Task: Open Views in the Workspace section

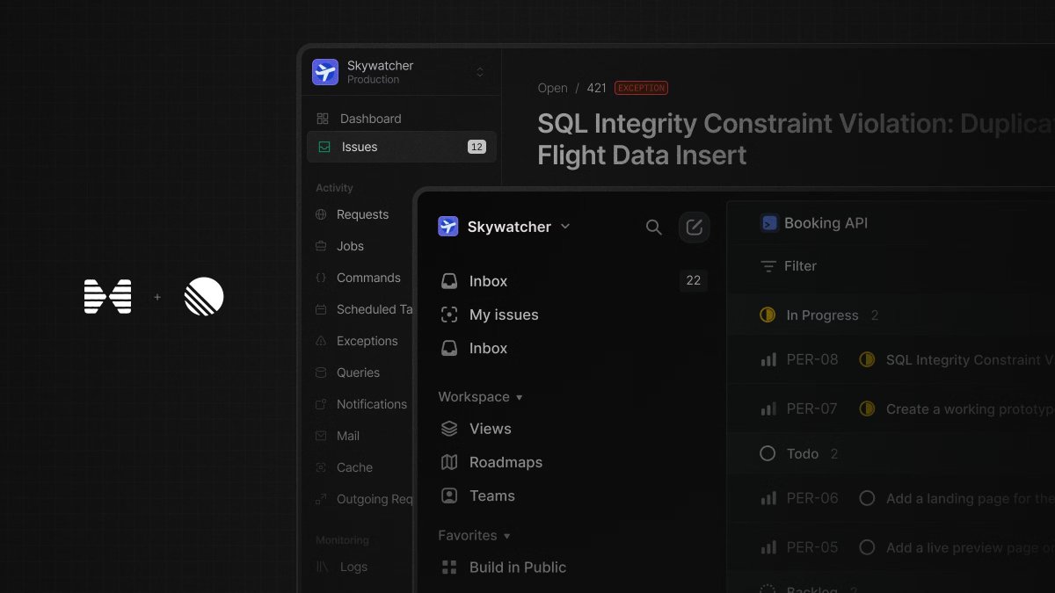Action: 490,429
